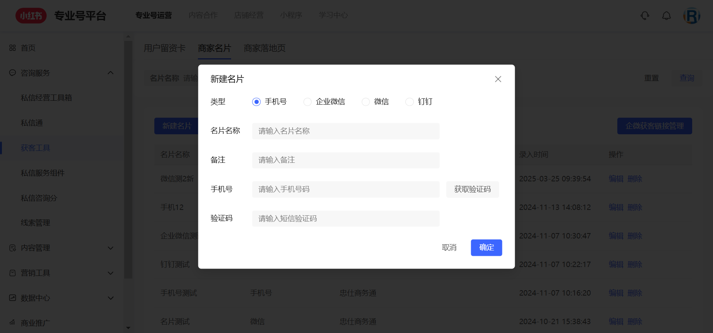713x333 pixels.
Task: Open the 内容合作 top menu
Action: click(x=203, y=15)
